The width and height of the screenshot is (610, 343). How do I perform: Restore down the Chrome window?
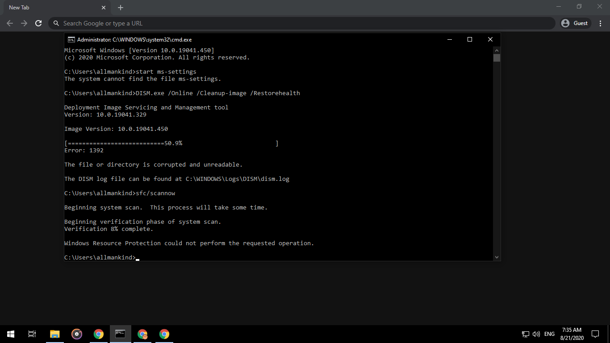tap(579, 7)
